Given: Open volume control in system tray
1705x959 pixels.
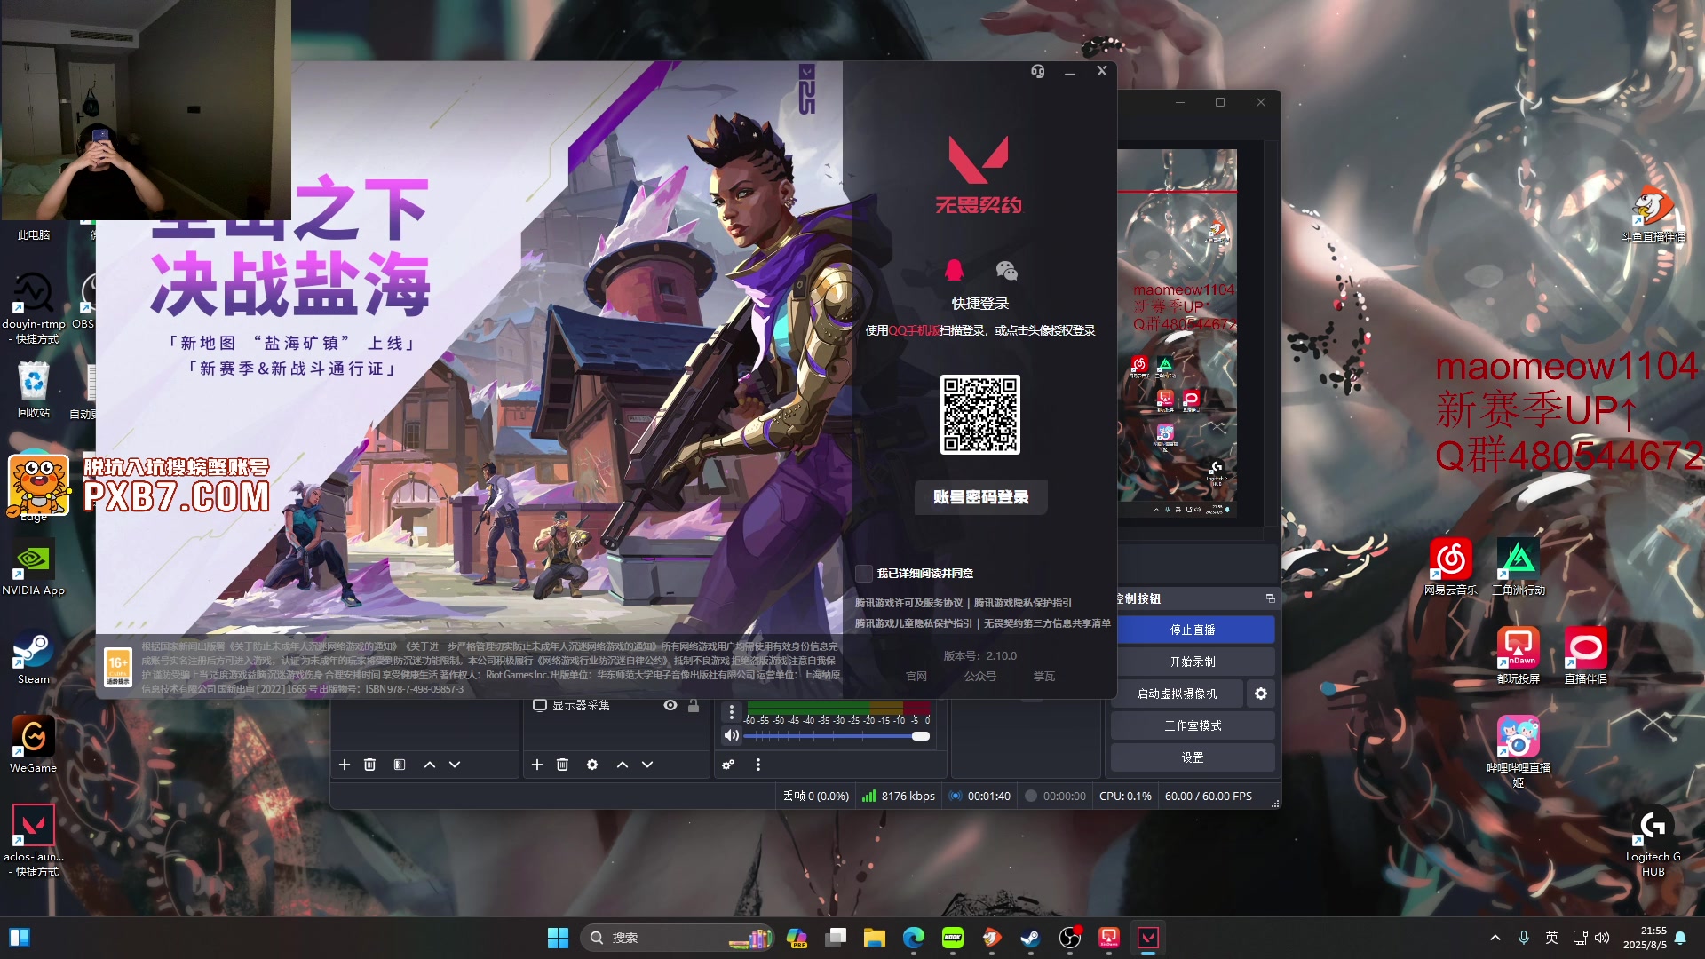Looking at the screenshot, I should 1602,938.
